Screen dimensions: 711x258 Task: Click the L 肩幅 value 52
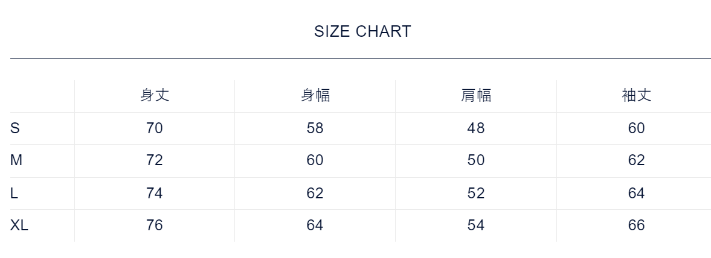(476, 193)
